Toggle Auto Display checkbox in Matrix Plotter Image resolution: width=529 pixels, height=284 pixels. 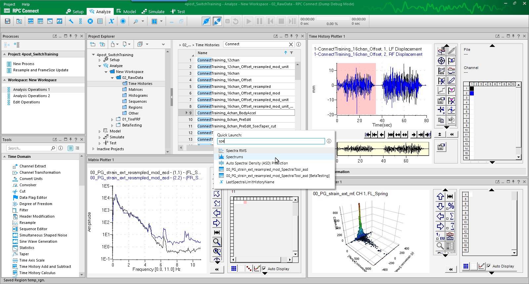(264, 269)
